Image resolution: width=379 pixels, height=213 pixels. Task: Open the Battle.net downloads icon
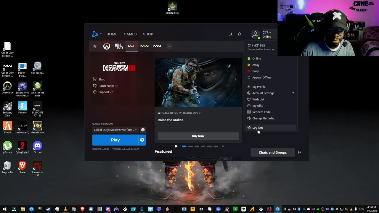(231, 34)
